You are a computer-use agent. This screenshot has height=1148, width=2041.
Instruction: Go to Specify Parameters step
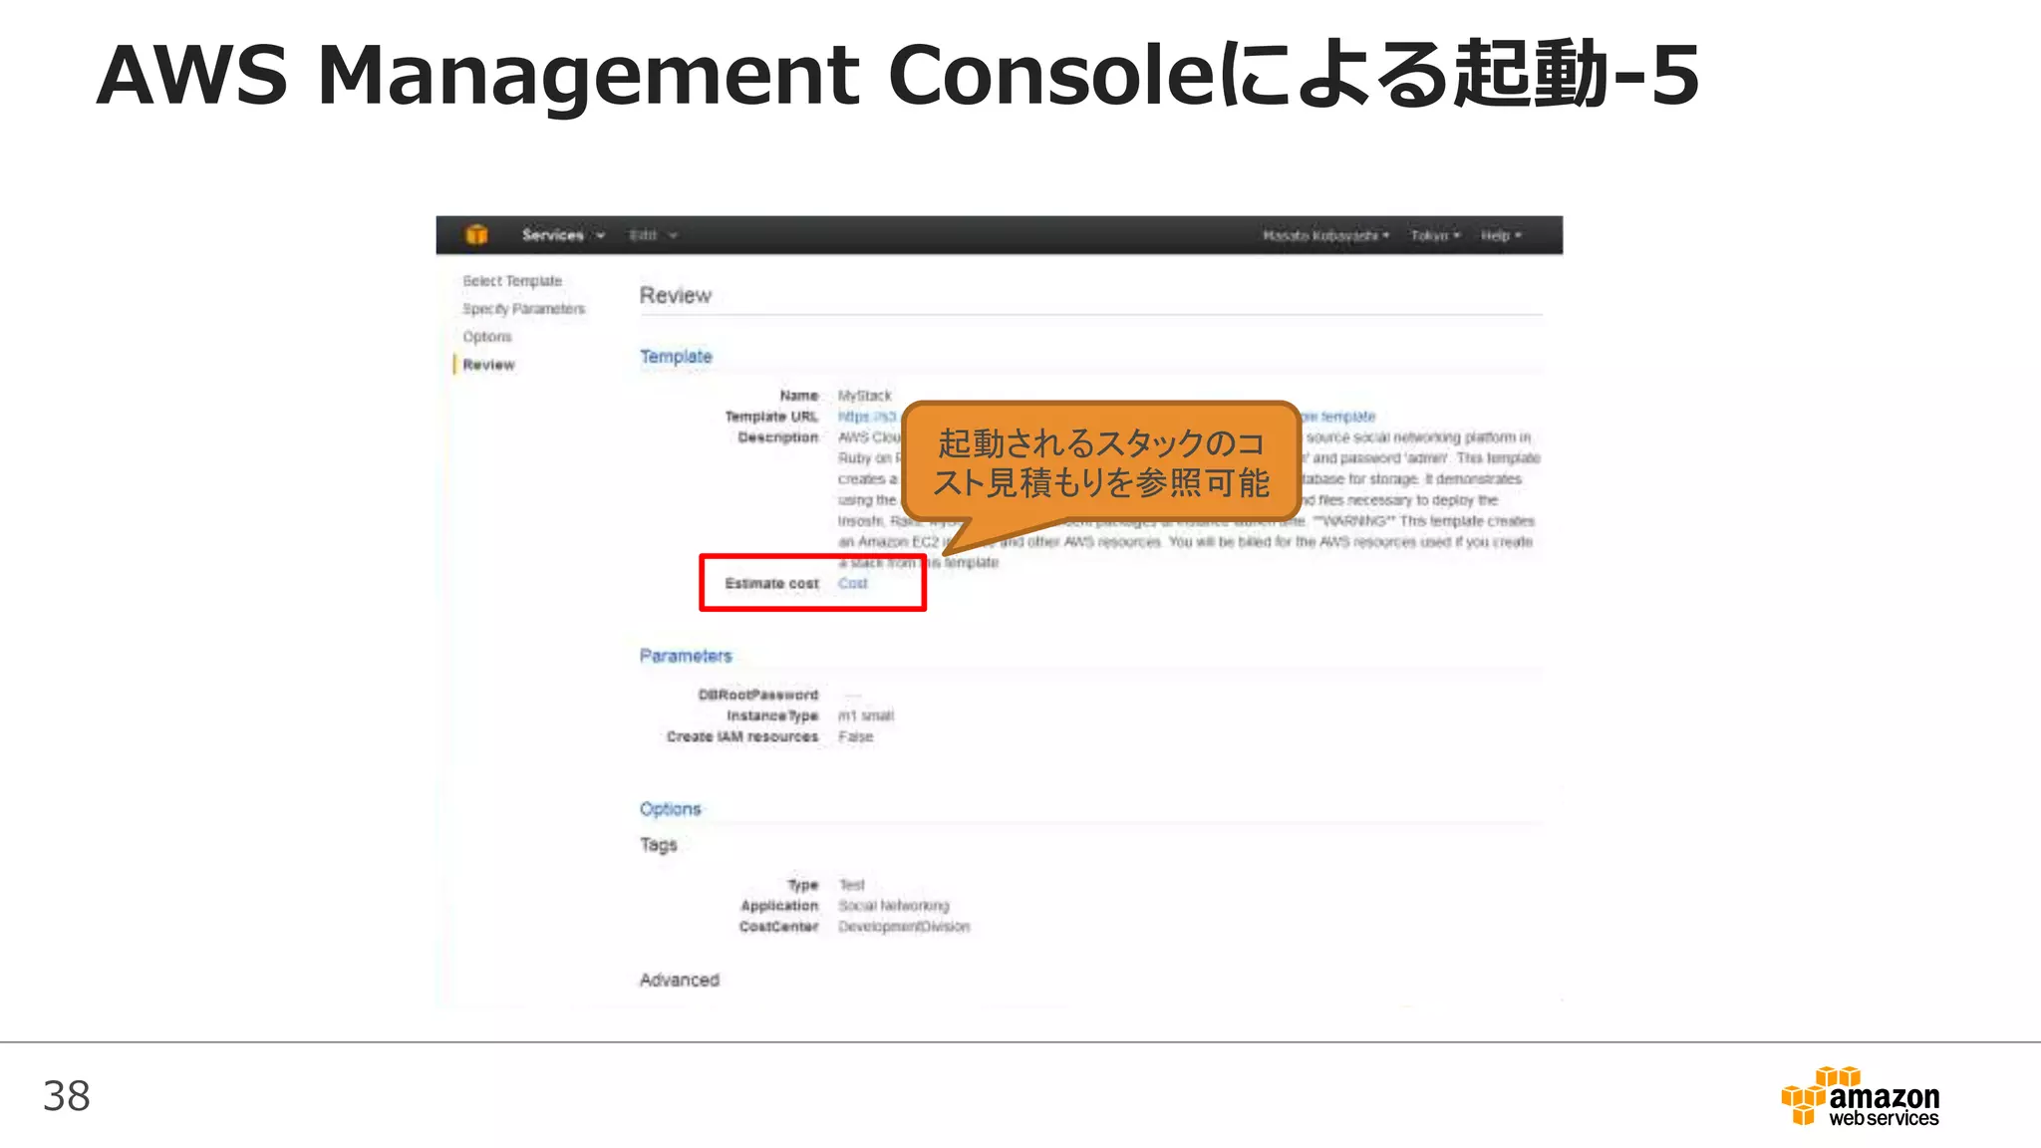(x=523, y=309)
